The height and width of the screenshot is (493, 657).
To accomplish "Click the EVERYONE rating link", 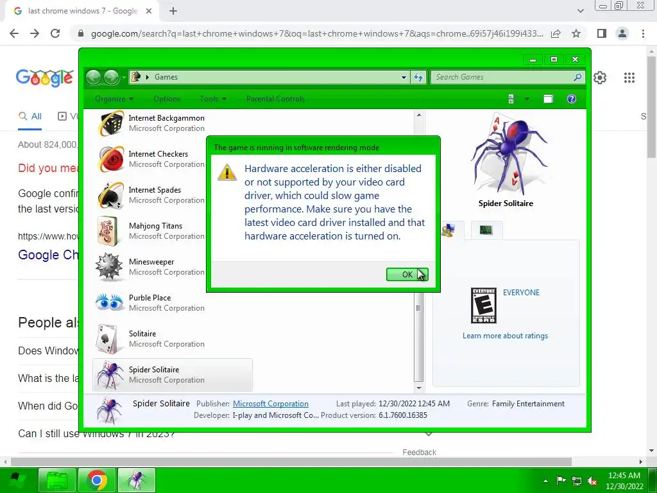I will (x=521, y=293).
